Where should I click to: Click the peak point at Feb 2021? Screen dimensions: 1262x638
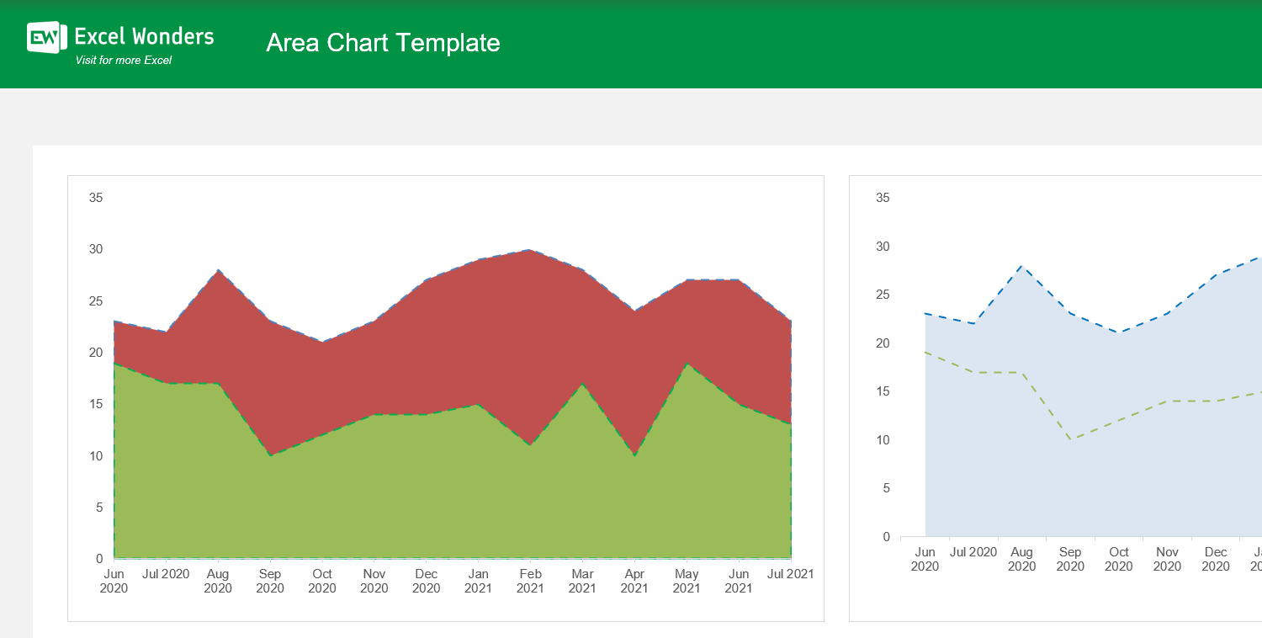pyautogui.click(x=530, y=250)
